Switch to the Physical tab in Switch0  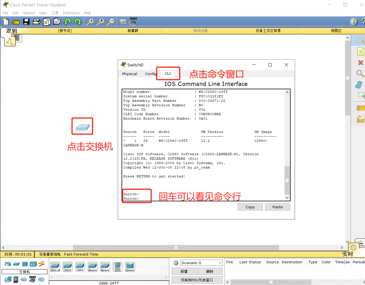tap(129, 74)
